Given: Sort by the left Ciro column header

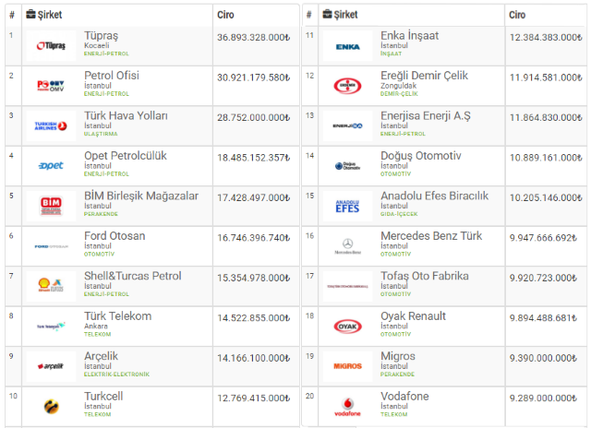Looking at the screenshot, I should [225, 15].
